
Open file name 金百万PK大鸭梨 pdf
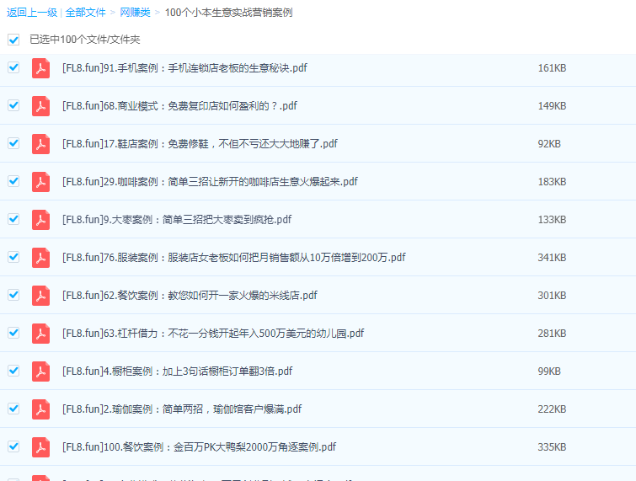point(199,447)
